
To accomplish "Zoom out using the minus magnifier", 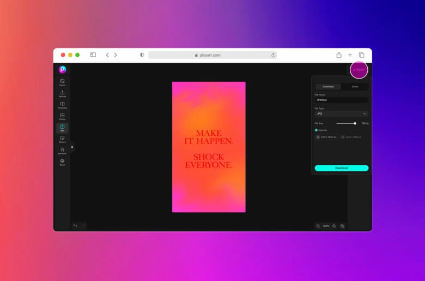I will [x=318, y=226].
